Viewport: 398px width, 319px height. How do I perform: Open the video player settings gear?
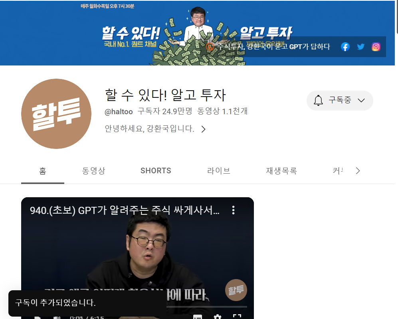(x=217, y=317)
